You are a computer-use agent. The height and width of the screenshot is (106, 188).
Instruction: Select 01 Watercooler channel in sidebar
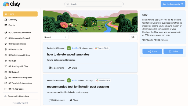[x=20, y=49]
